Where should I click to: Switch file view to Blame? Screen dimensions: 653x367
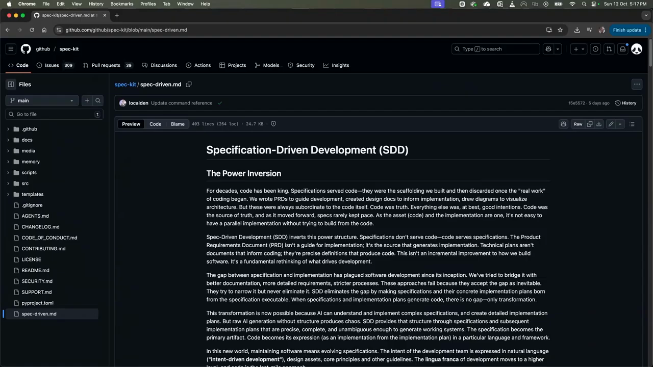[178, 124]
